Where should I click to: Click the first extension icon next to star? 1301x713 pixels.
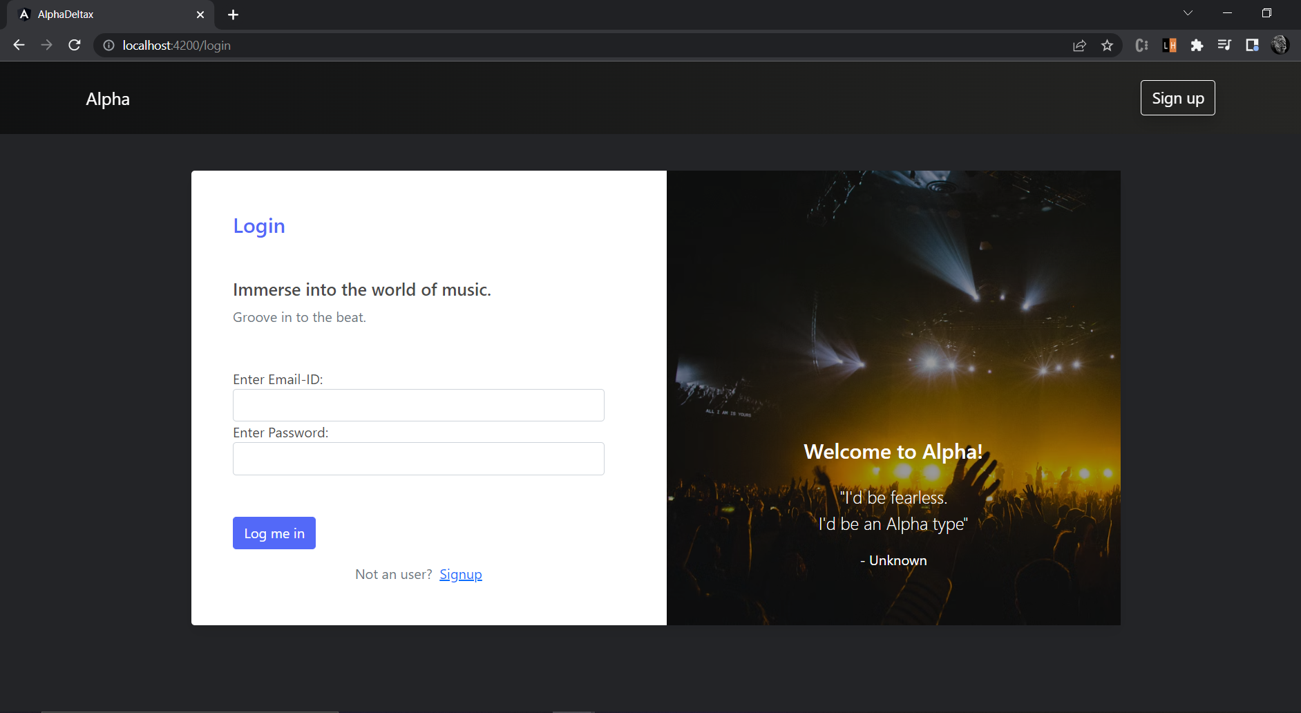[x=1141, y=46]
